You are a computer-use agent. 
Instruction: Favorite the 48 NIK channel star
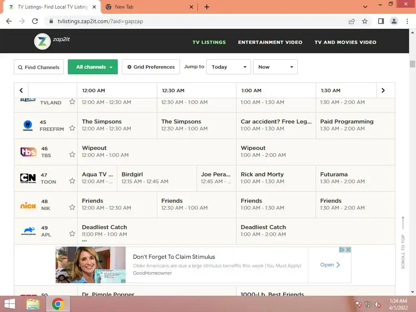tap(72, 207)
